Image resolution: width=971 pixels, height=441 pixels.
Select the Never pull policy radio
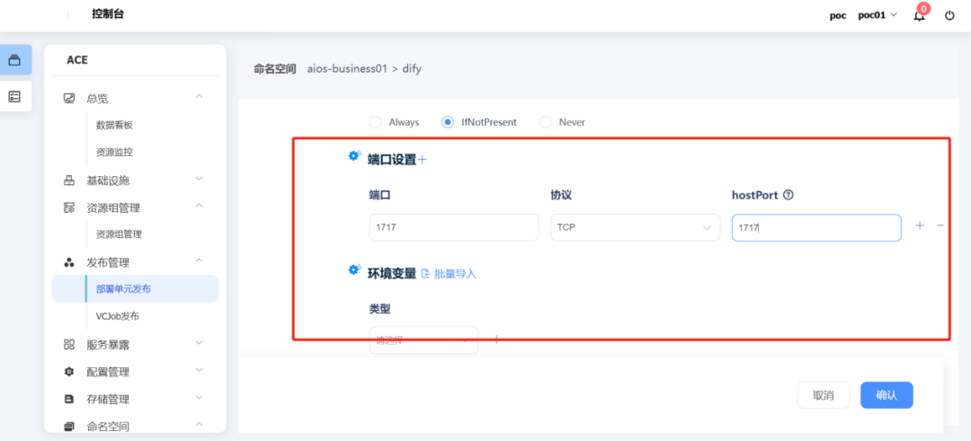546,122
